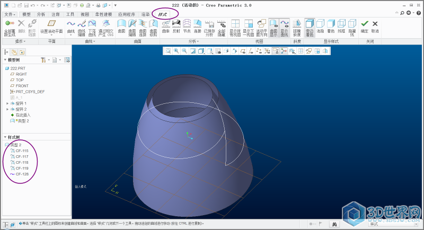Viewport: 424px width, 230px height.
Task: Open the 曲率 curvature analysis tool
Action: 166,26
